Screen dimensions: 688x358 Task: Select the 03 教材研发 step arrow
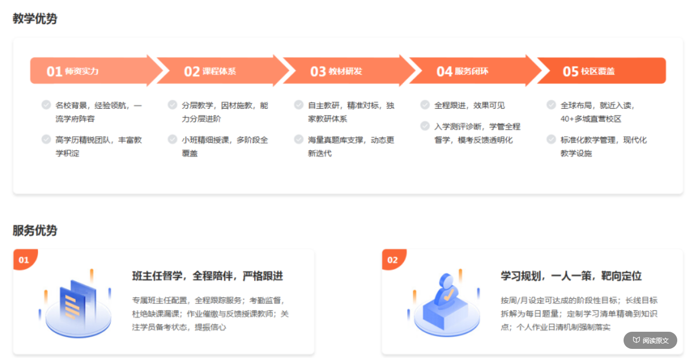coord(348,71)
